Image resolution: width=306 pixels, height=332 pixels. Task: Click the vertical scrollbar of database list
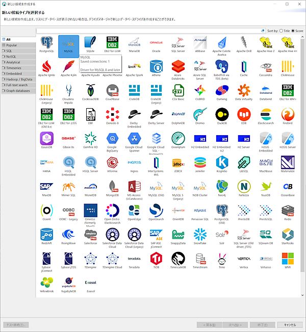tap(303, 153)
